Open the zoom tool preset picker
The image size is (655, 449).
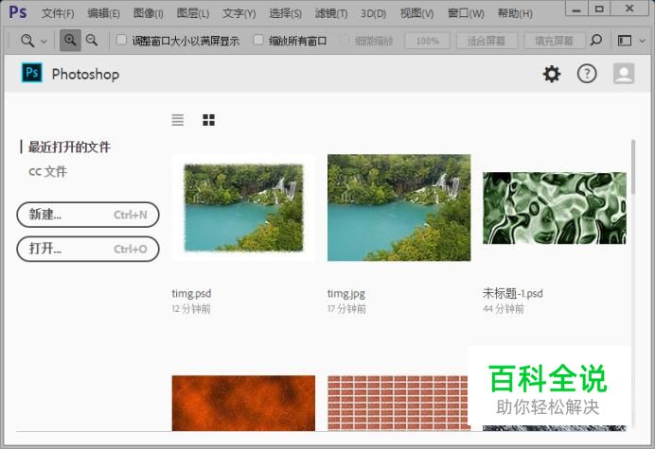point(33,41)
